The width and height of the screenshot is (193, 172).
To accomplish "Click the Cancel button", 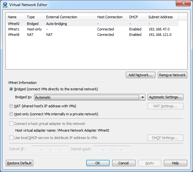I will click(x=123, y=163).
